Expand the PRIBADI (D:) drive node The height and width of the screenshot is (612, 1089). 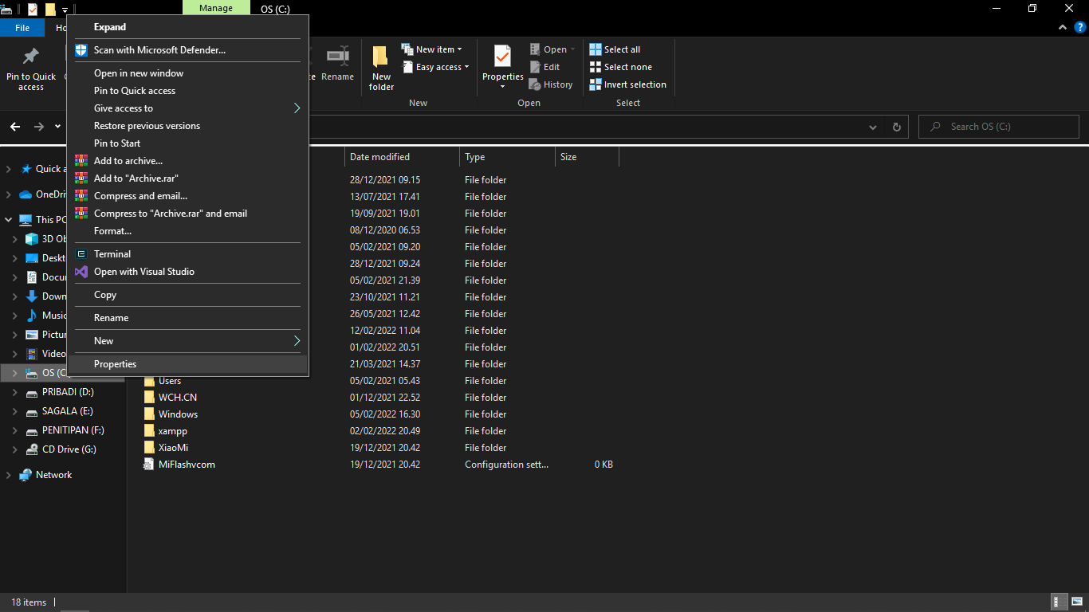(x=15, y=392)
